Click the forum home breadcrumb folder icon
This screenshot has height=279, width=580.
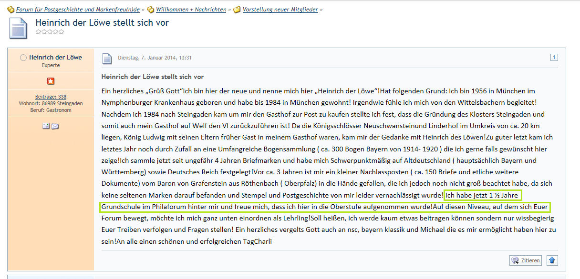pyautogui.click(x=10, y=10)
